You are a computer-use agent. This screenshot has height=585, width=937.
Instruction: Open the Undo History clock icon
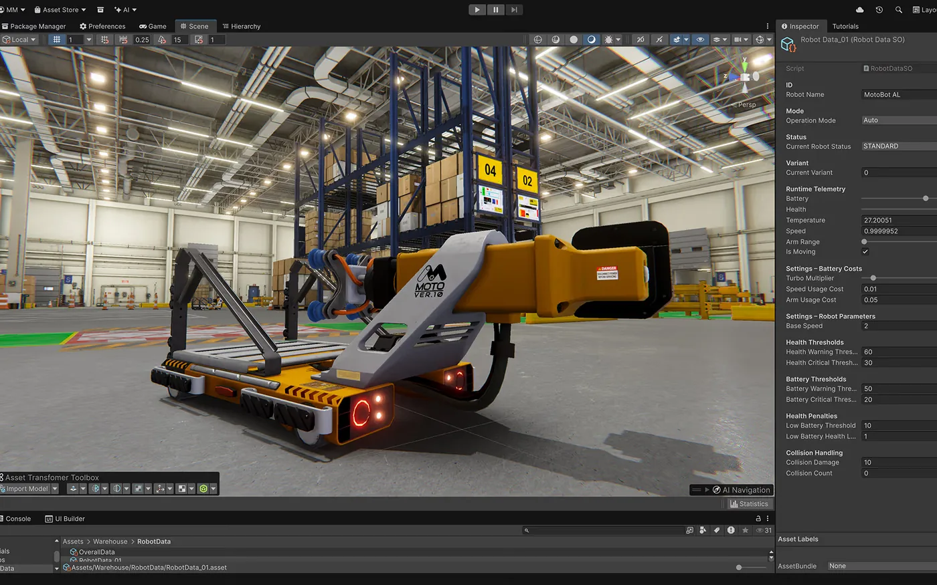(x=879, y=10)
